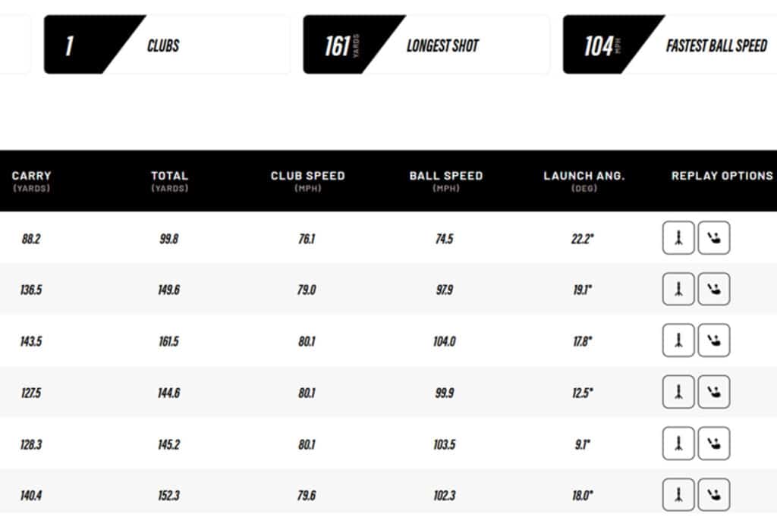Select the Ball Speed column header
Image resolution: width=777 pixels, height=517 pixels.
(445, 180)
